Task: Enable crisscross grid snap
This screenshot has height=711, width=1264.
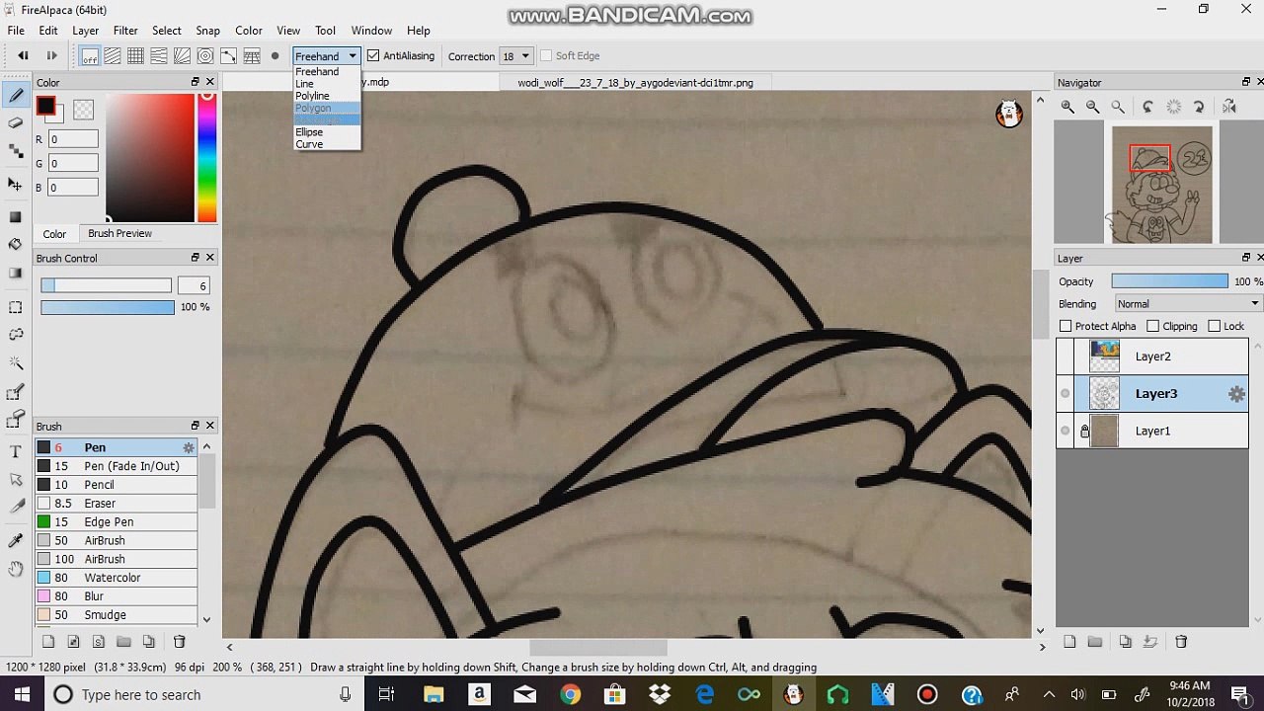Action: [x=135, y=56]
